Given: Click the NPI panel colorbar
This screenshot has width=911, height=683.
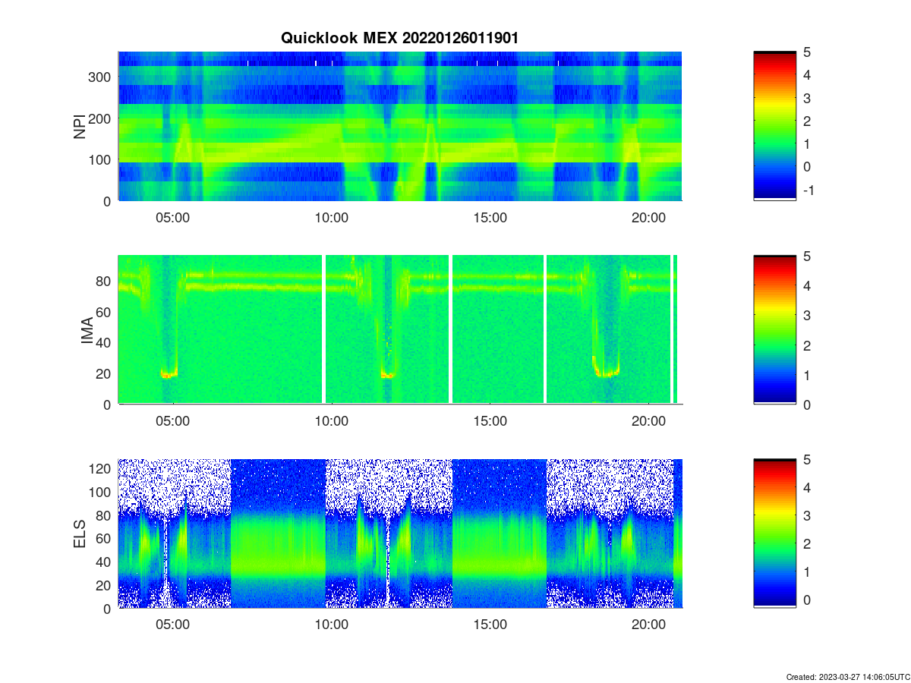Looking at the screenshot, I should click(774, 126).
